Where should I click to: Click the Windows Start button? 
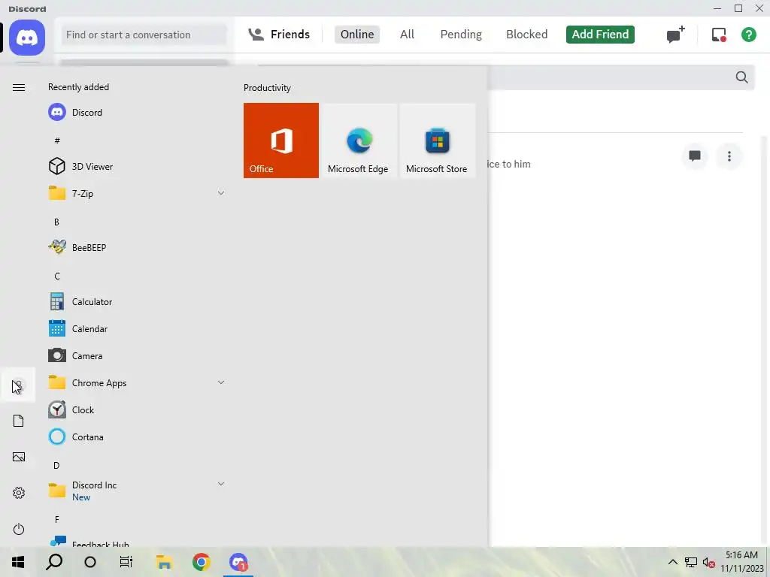(18, 562)
